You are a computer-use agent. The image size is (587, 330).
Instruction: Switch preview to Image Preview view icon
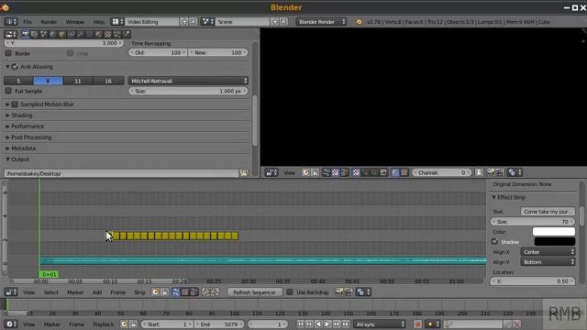point(336,172)
